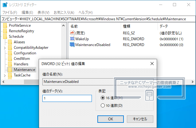Click the RemoteRegistry folder icon
The height and width of the screenshot is (128, 196).
(x=5, y=31)
